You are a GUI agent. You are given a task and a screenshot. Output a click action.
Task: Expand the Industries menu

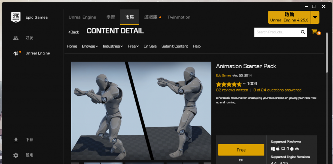(113, 46)
